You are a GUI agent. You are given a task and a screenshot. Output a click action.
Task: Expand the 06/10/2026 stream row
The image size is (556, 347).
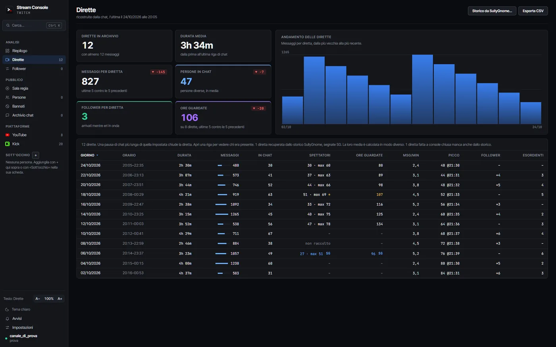click(312, 253)
